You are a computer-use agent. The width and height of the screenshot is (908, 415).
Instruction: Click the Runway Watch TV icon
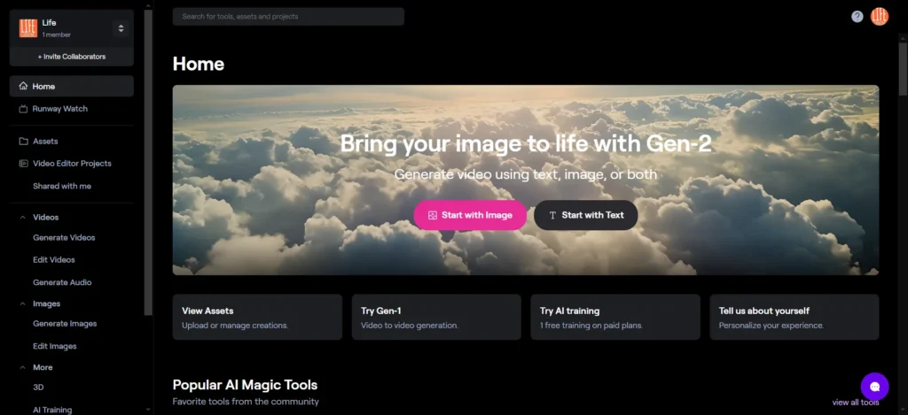pos(23,109)
